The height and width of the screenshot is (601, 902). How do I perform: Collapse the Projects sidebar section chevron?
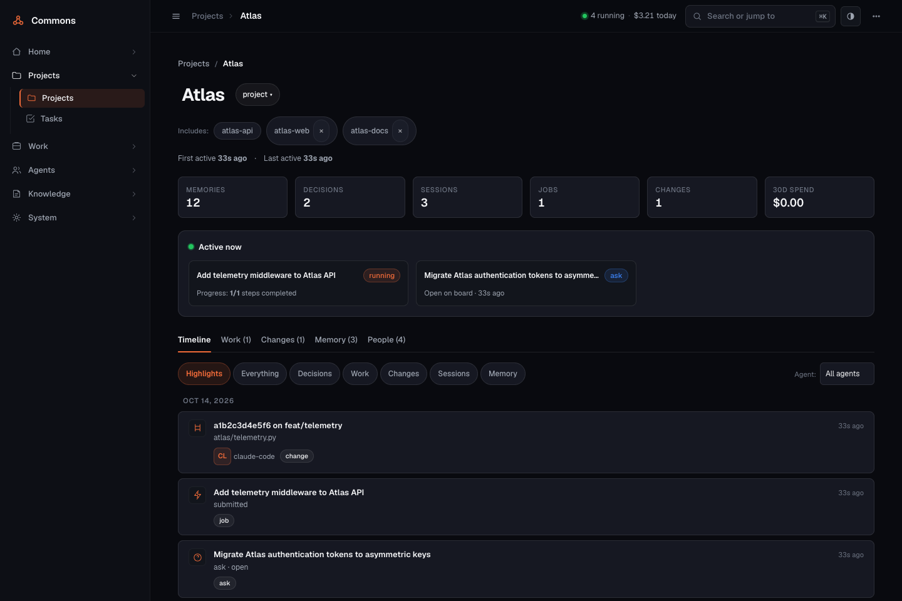[134, 76]
